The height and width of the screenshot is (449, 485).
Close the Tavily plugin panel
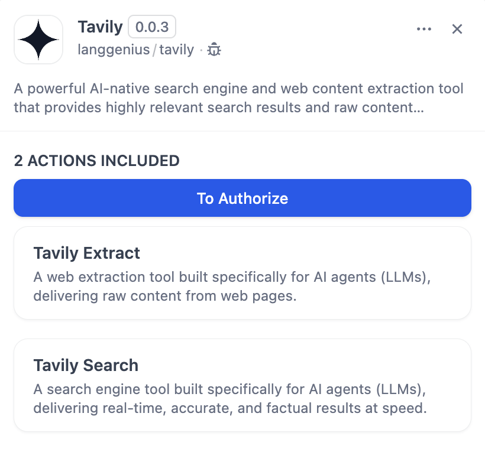(457, 29)
